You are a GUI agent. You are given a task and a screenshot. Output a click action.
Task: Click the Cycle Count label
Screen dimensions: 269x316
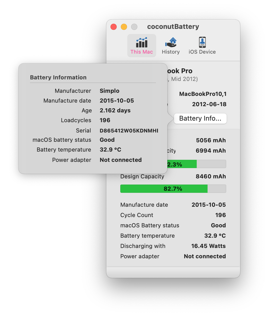pyautogui.click(x=137, y=215)
